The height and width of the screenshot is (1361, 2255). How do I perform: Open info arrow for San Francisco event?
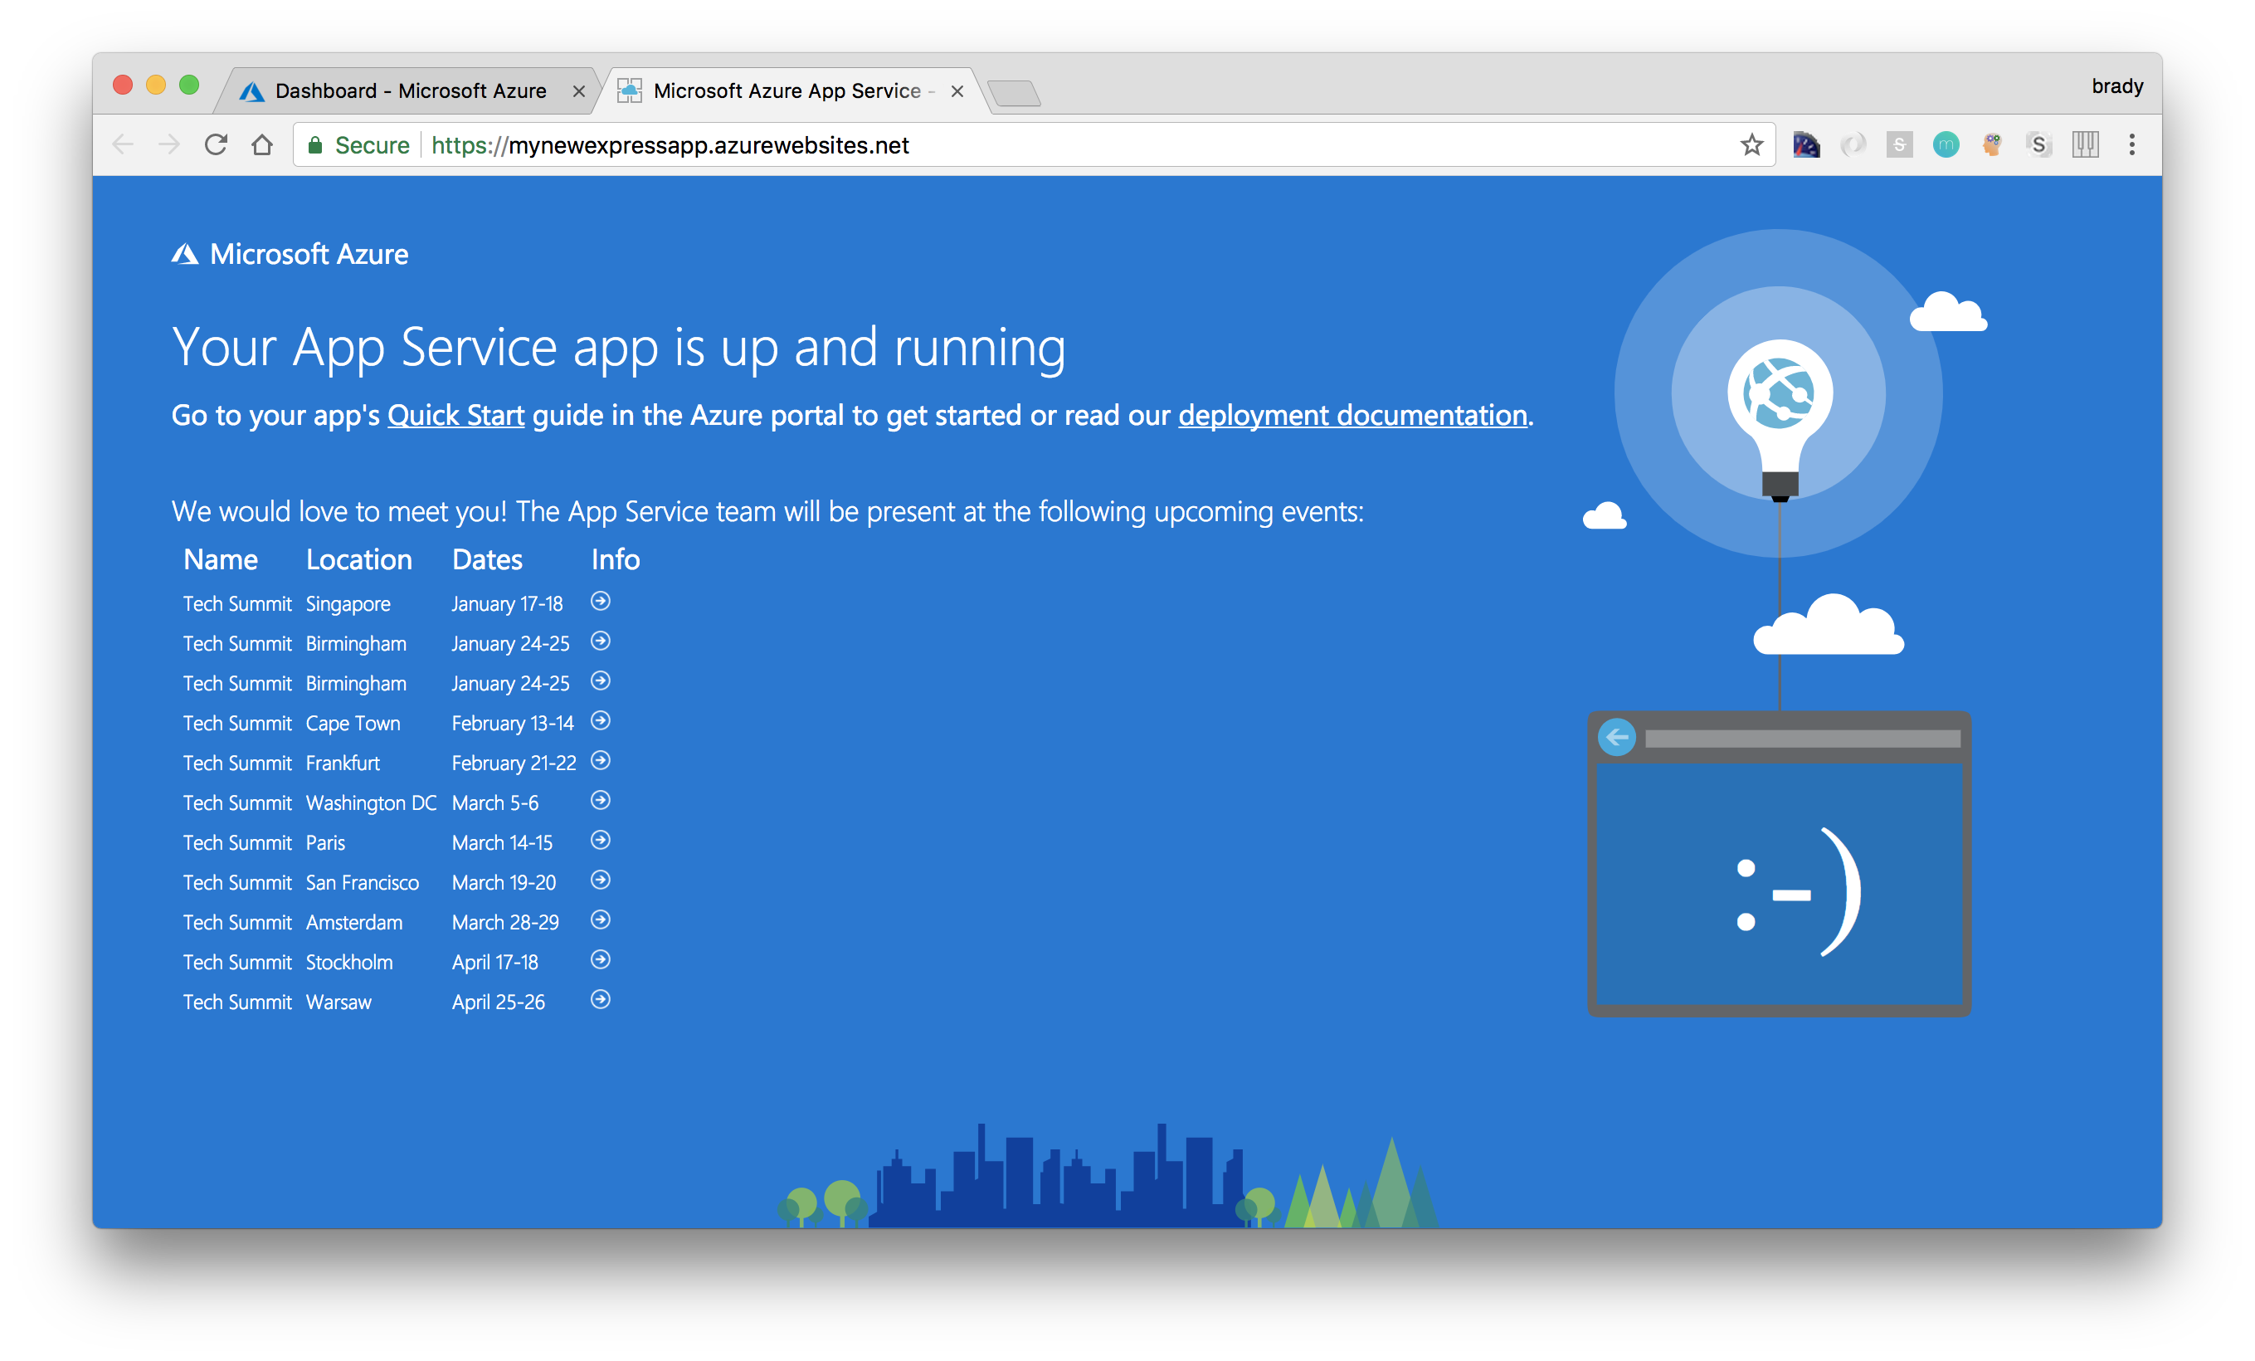[x=601, y=881]
